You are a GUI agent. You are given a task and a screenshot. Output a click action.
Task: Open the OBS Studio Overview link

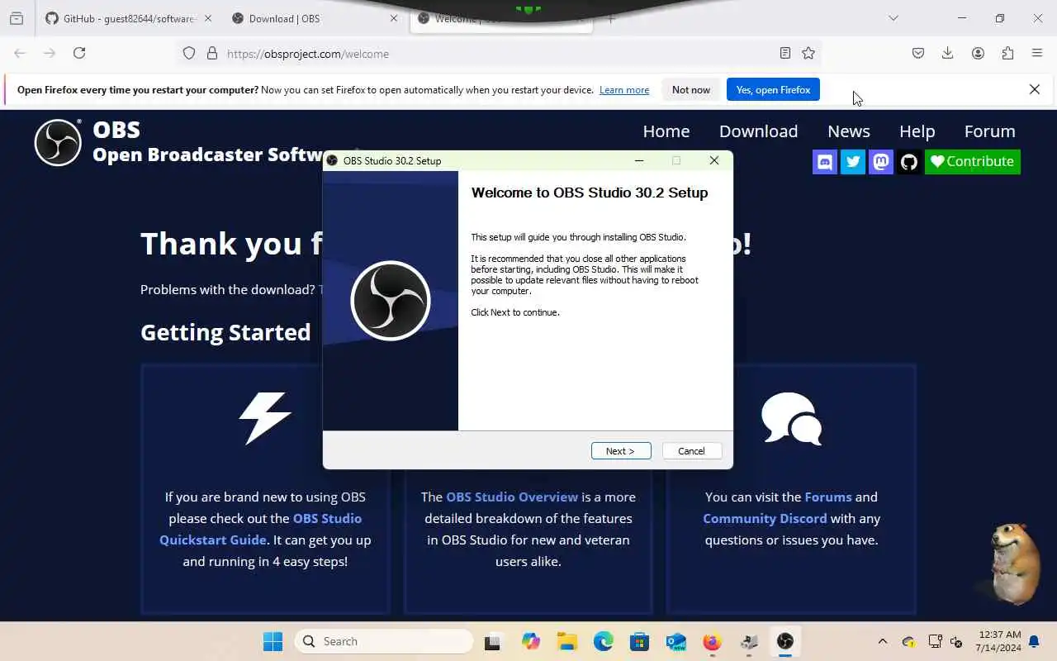[x=512, y=497]
